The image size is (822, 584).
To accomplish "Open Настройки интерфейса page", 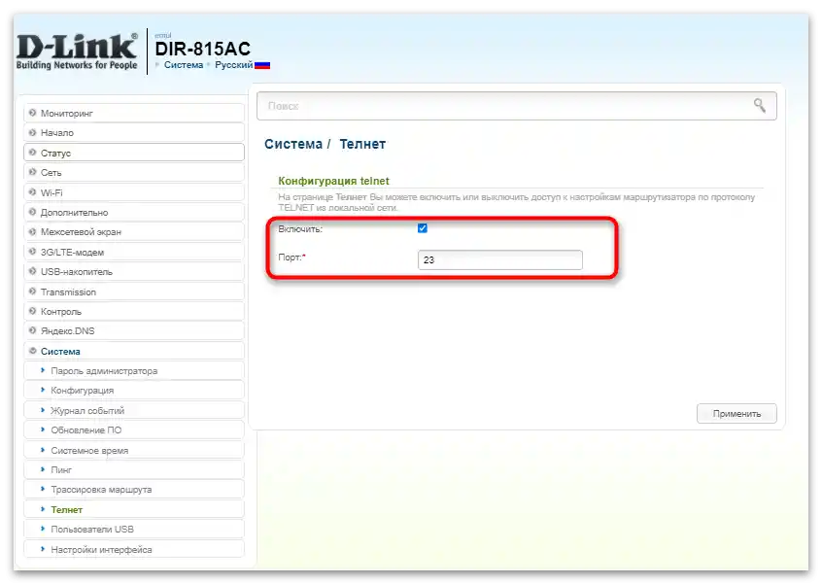I will tap(134, 549).
